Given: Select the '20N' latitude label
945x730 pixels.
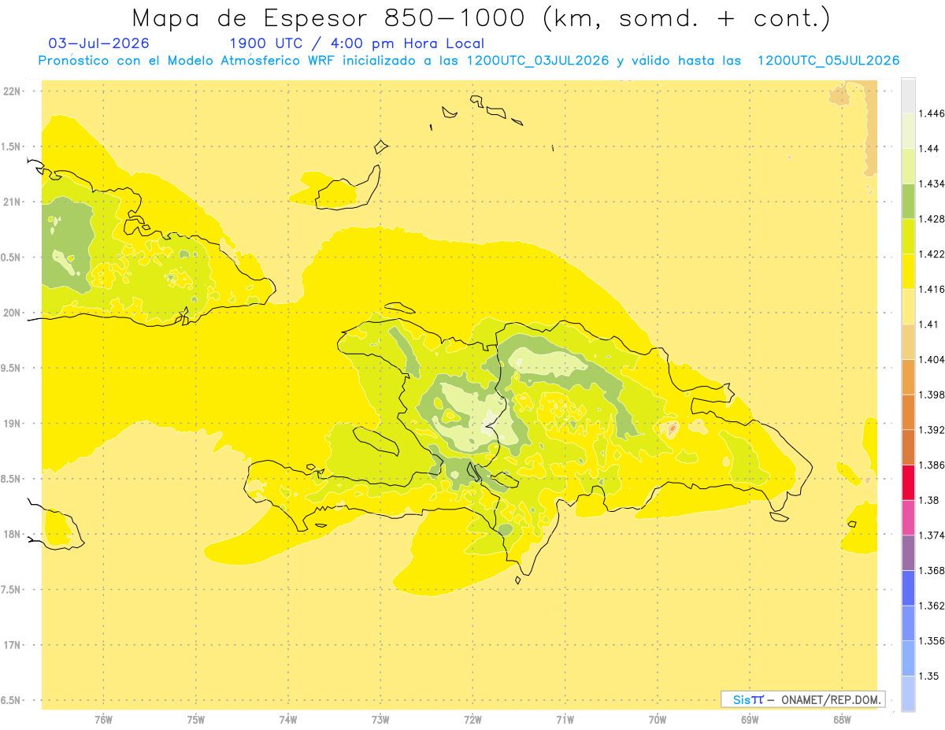Looking at the screenshot, I should point(13,313).
